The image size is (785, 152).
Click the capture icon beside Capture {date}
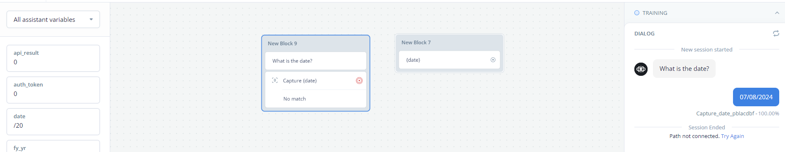(275, 80)
